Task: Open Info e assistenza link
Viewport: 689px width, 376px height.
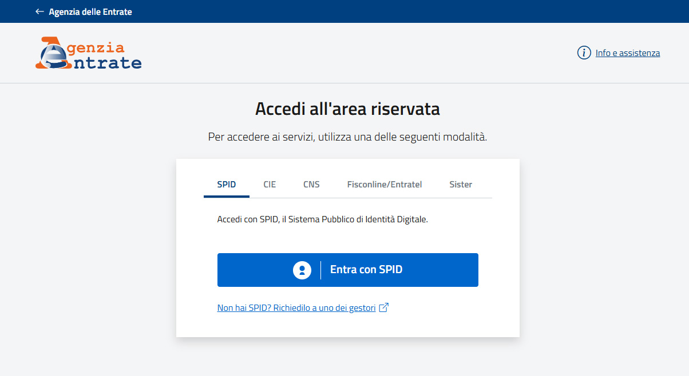Action: 628,53
